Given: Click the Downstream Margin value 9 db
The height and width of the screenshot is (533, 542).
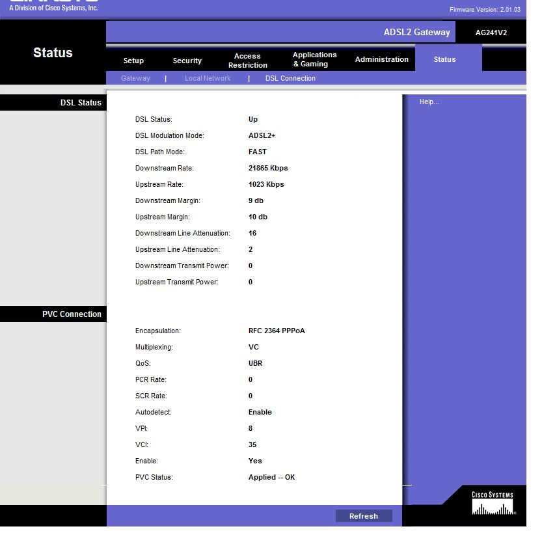Looking at the screenshot, I should [x=256, y=200].
